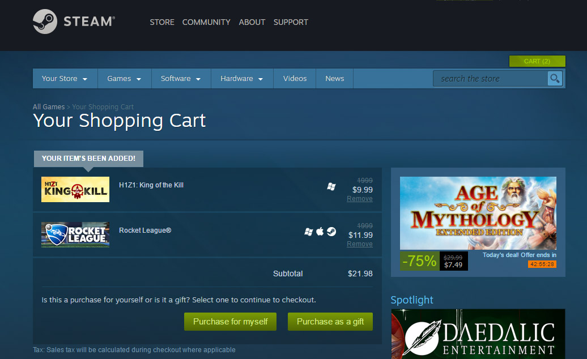Expand the Games dropdown menu
587x359 pixels.
pos(124,79)
